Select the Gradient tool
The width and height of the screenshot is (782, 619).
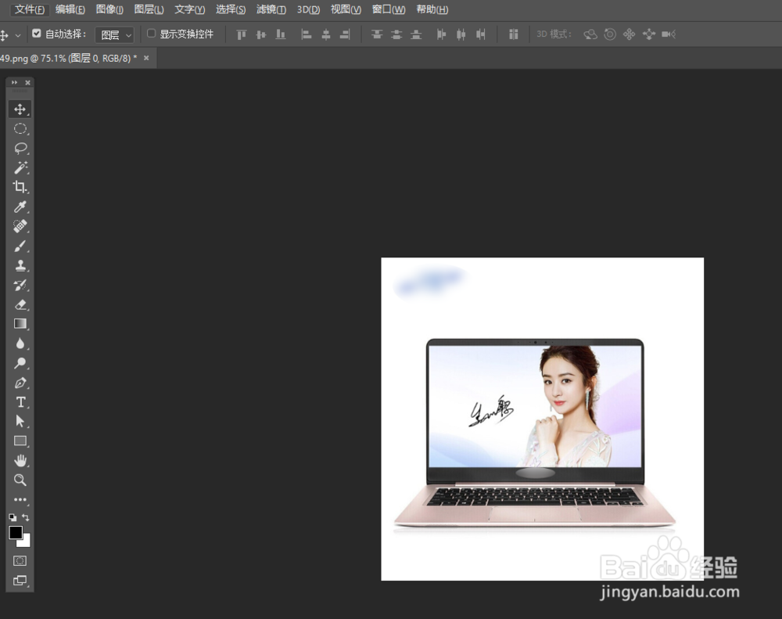coord(20,324)
